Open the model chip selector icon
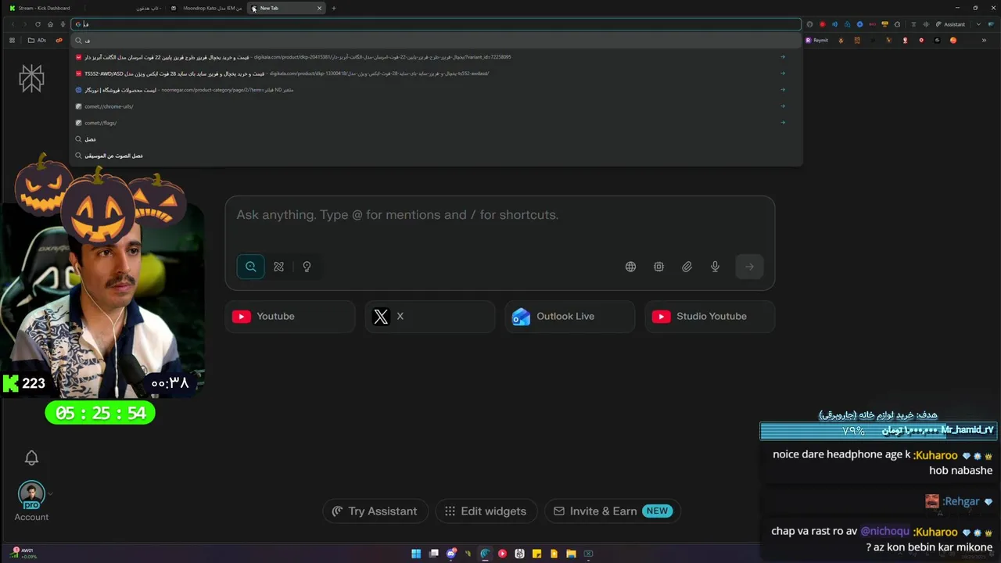Viewport: 1001px width, 563px height. (x=658, y=267)
